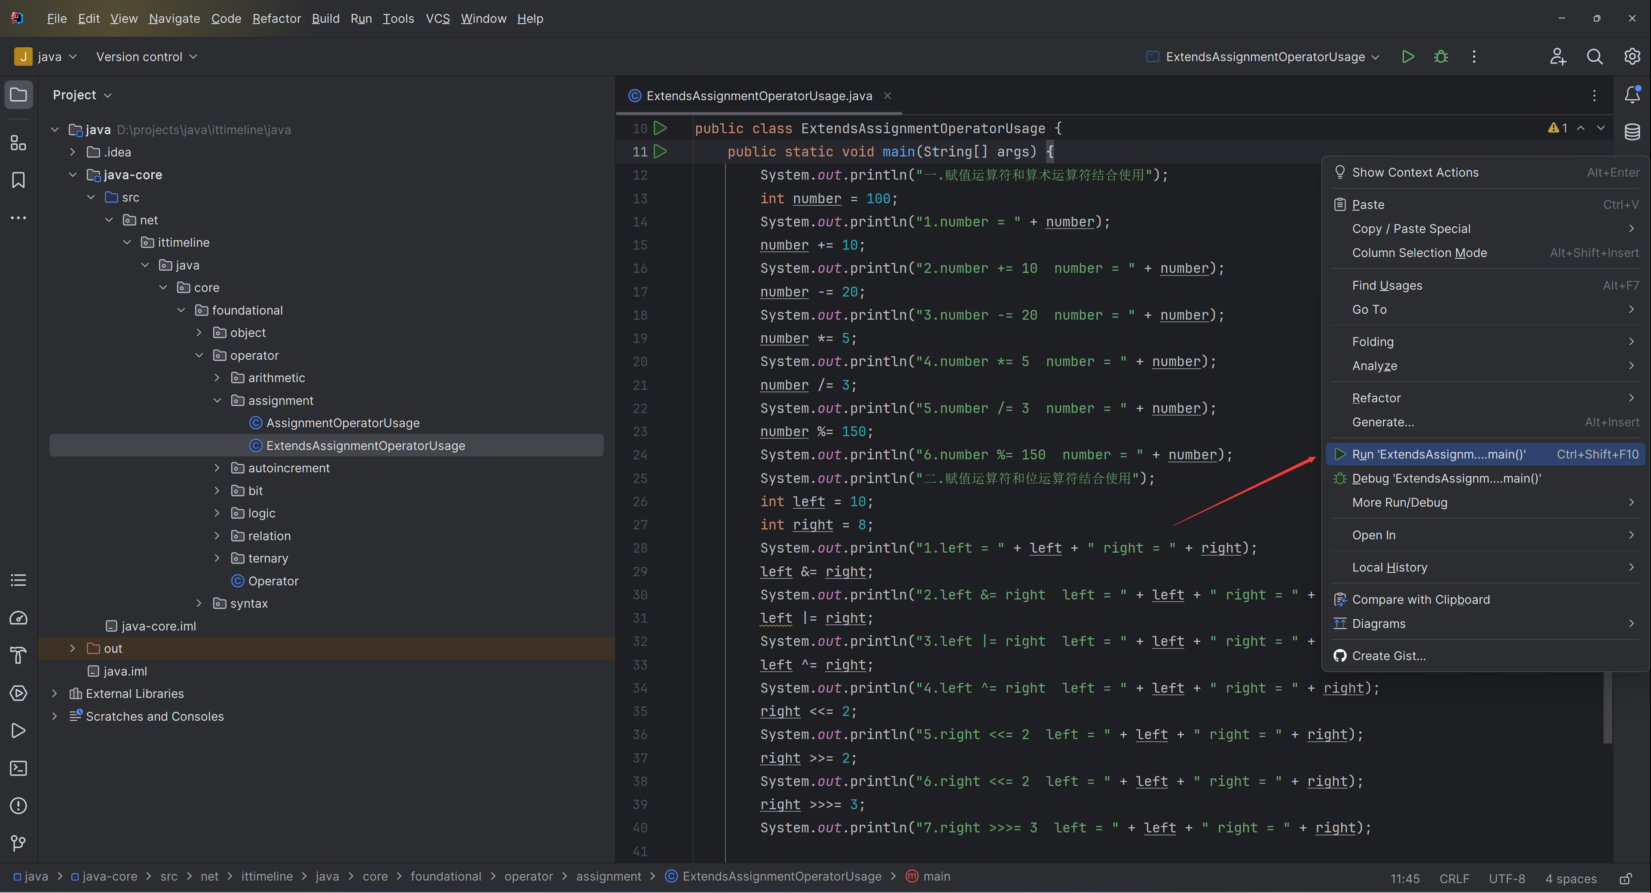Expand the out folder
Screen dimensions: 1651x893
pyautogui.click(x=73, y=648)
